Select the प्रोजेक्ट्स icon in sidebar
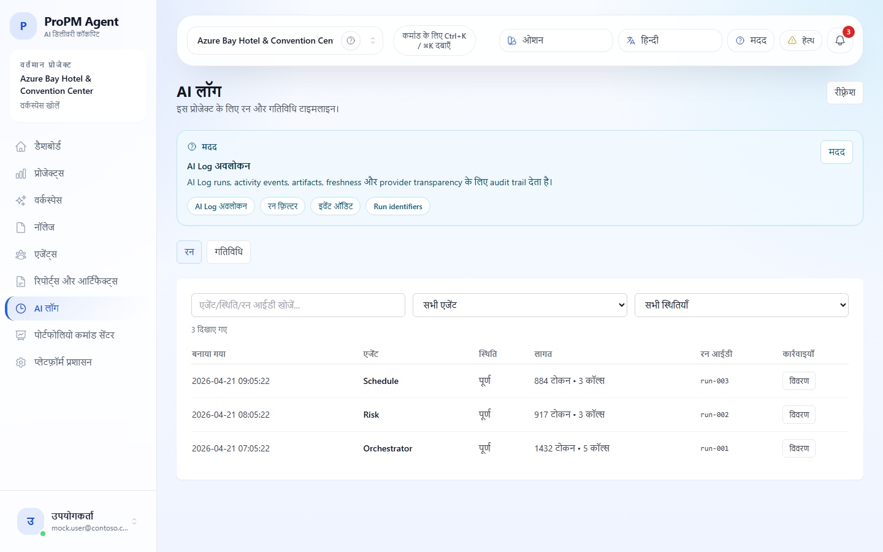The height and width of the screenshot is (552, 883). tap(20, 173)
